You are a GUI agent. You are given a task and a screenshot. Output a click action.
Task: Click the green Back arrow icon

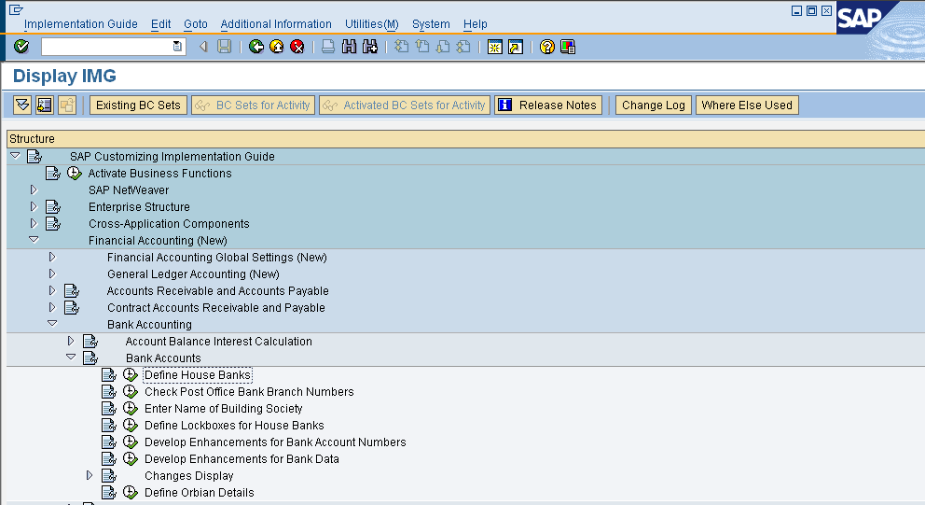(x=256, y=47)
